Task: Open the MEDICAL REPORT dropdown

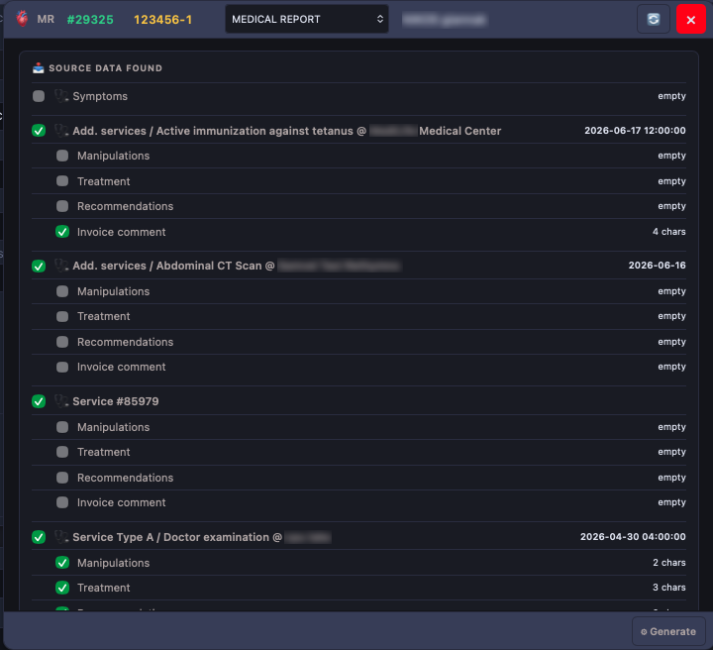Action: pos(307,19)
